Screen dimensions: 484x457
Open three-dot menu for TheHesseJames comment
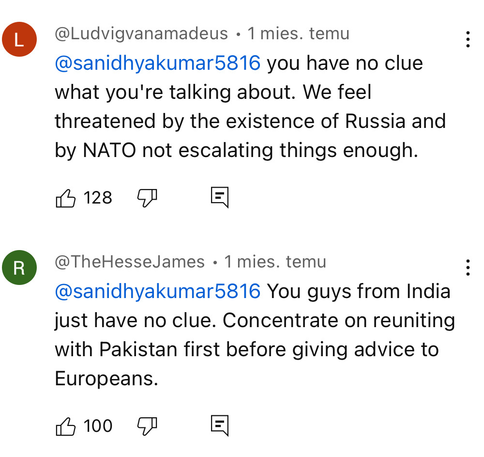click(468, 268)
